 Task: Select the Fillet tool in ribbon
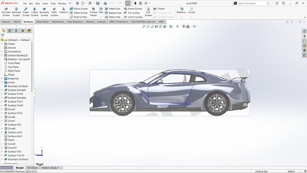tap(101, 11)
